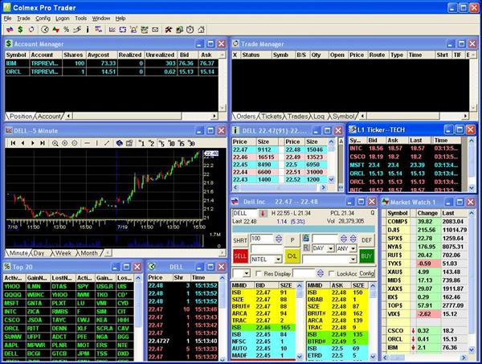Viewport: 482px width, 364px height.
Task: Click the yellow CXL cancel button
Action: pyautogui.click(x=292, y=256)
